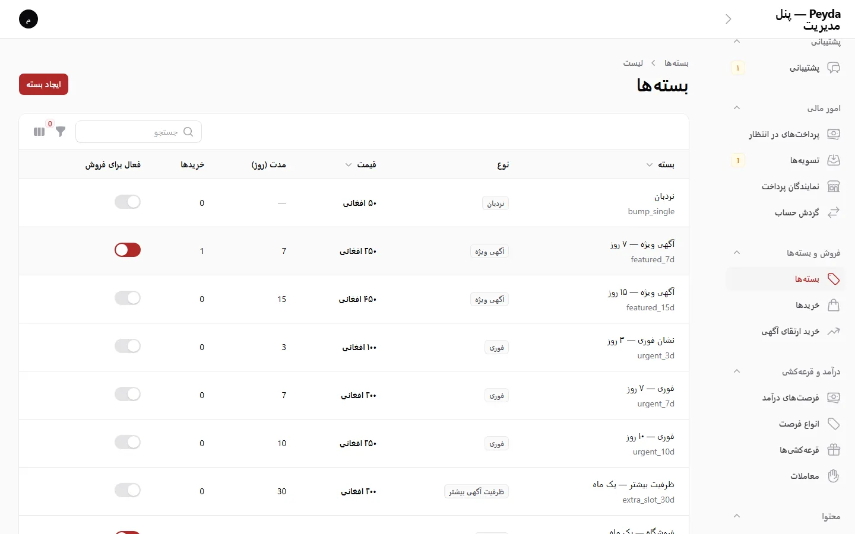
Task: Click the خریدها shopping bag icon
Action: [x=834, y=305]
